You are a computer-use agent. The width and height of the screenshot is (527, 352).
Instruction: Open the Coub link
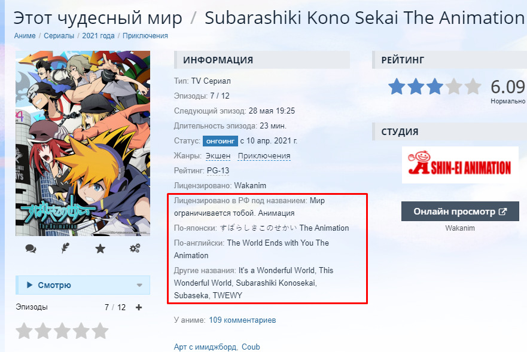point(251,347)
